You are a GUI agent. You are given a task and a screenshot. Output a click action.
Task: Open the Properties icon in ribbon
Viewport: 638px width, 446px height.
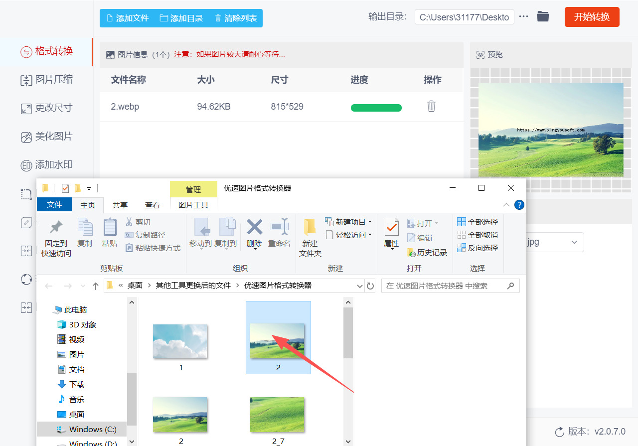[x=391, y=228]
